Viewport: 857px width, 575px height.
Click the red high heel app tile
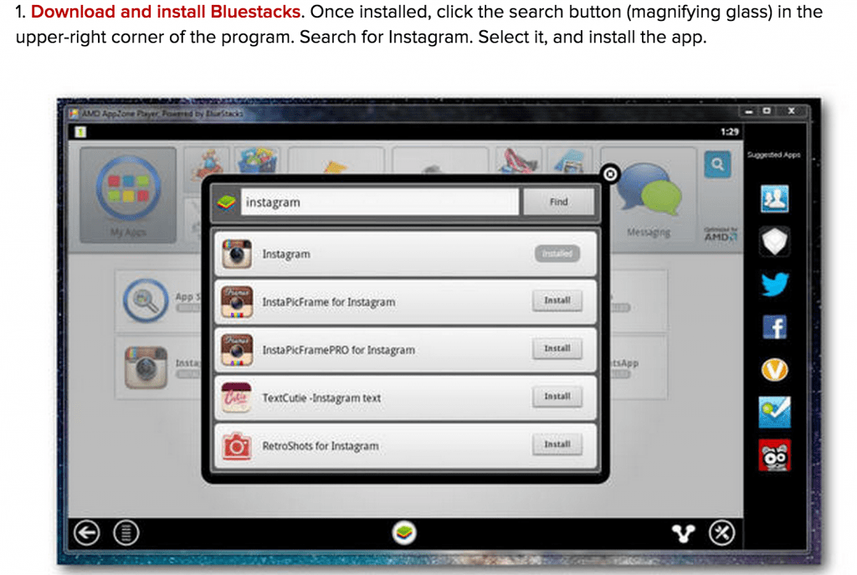[518, 161]
